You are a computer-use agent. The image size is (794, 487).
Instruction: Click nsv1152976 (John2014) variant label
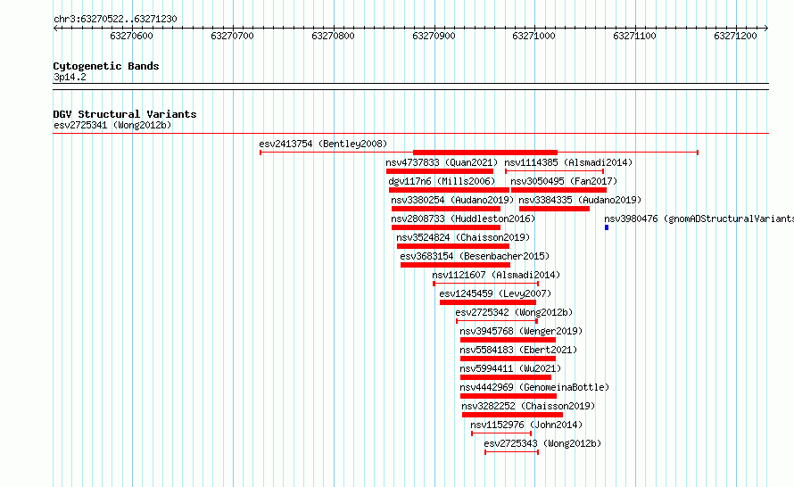point(526,425)
